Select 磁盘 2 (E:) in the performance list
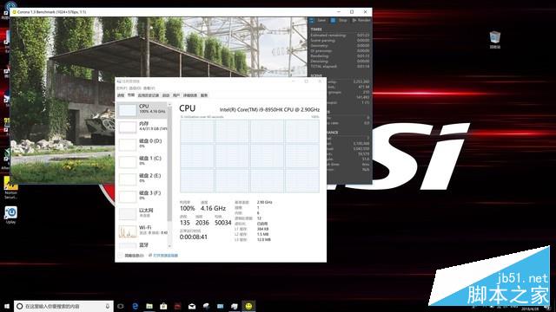The width and height of the screenshot is (556, 312). tap(142, 179)
